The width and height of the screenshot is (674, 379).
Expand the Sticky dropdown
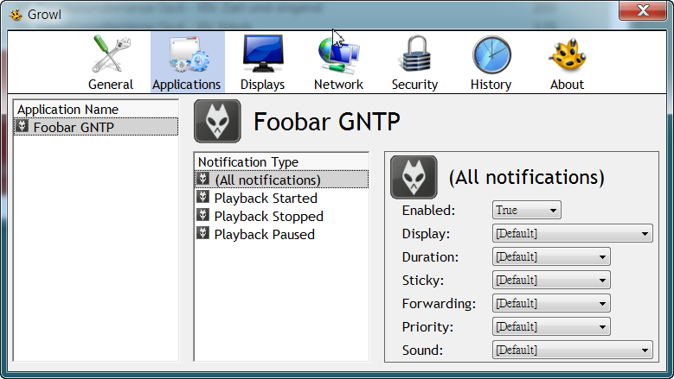(551, 280)
